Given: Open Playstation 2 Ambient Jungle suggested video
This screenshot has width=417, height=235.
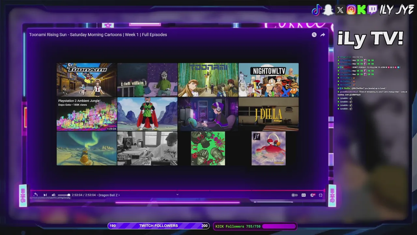Looking at the screenshot, I should (x=87, y=114).
